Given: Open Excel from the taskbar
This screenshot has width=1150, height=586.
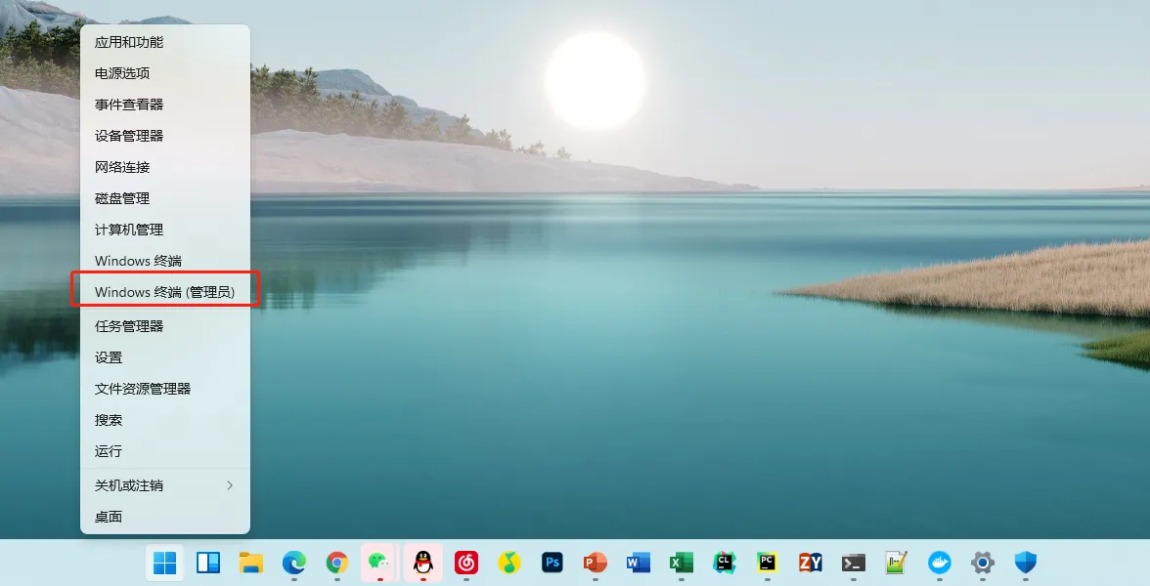Looking at the screenshot, I should [681, 563].
